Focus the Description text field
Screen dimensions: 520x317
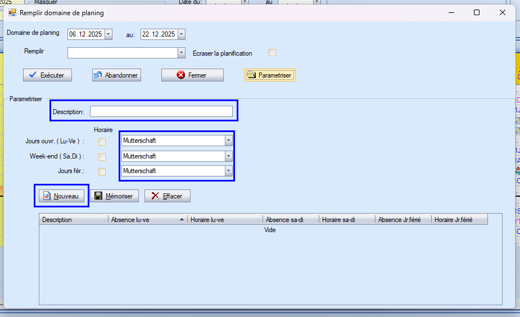[x=161, y=111]
